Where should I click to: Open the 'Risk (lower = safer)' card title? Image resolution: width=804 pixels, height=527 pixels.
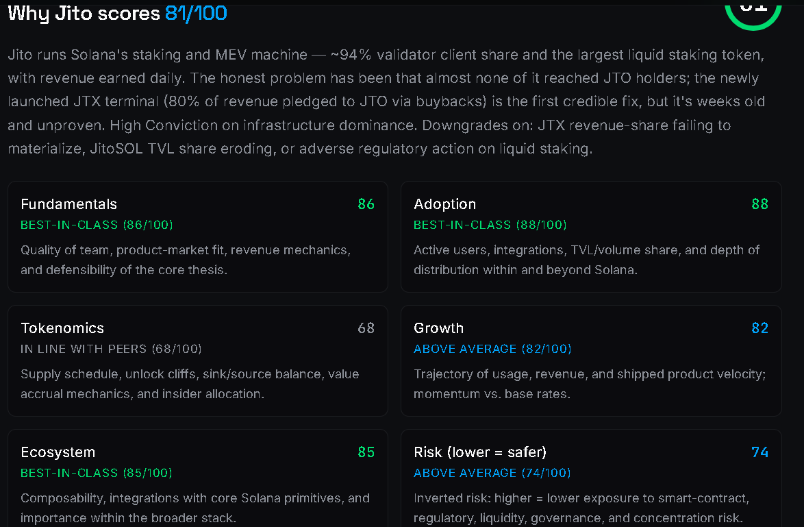pos(480,452)
